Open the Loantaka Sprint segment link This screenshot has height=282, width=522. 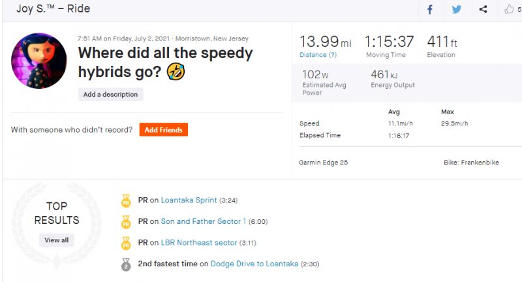[x=189, y=200]
